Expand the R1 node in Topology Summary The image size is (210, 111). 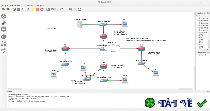pyautogui.click(x=197, y=47)
